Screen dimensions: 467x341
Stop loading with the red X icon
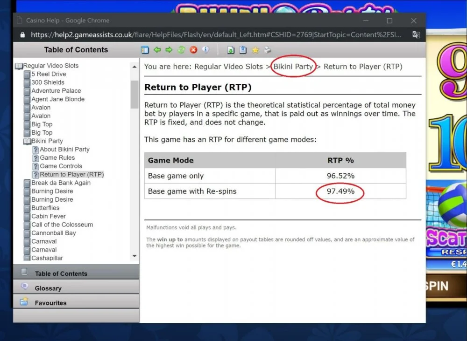pos(194,50)
